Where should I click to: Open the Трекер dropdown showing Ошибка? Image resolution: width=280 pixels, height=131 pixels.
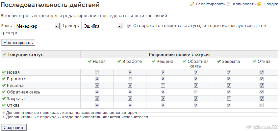coord(102,26)
